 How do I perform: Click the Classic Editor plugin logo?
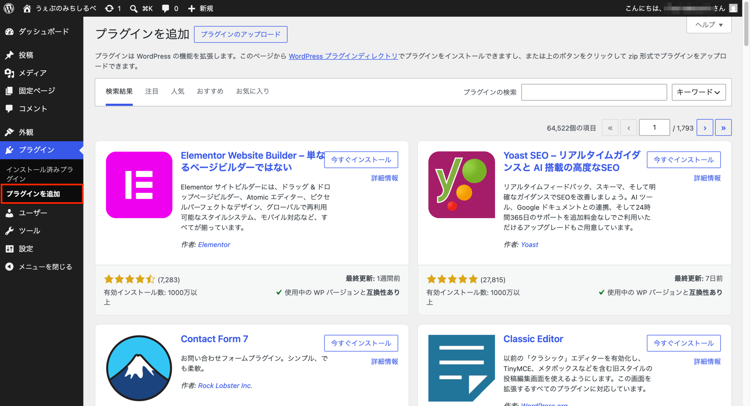tap(461, 368)
